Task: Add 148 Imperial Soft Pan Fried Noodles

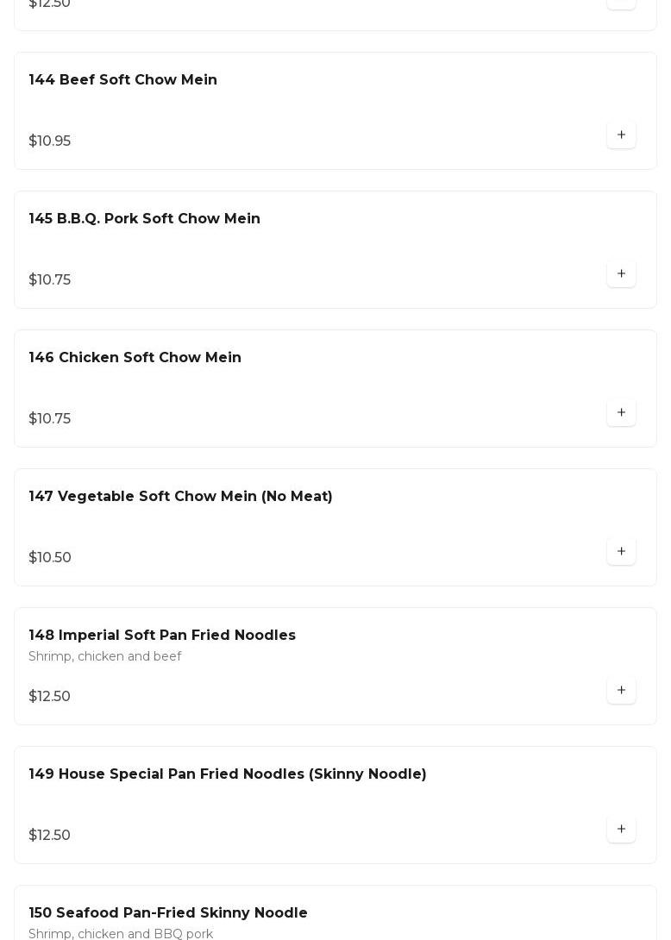Action: pos(621,690)
